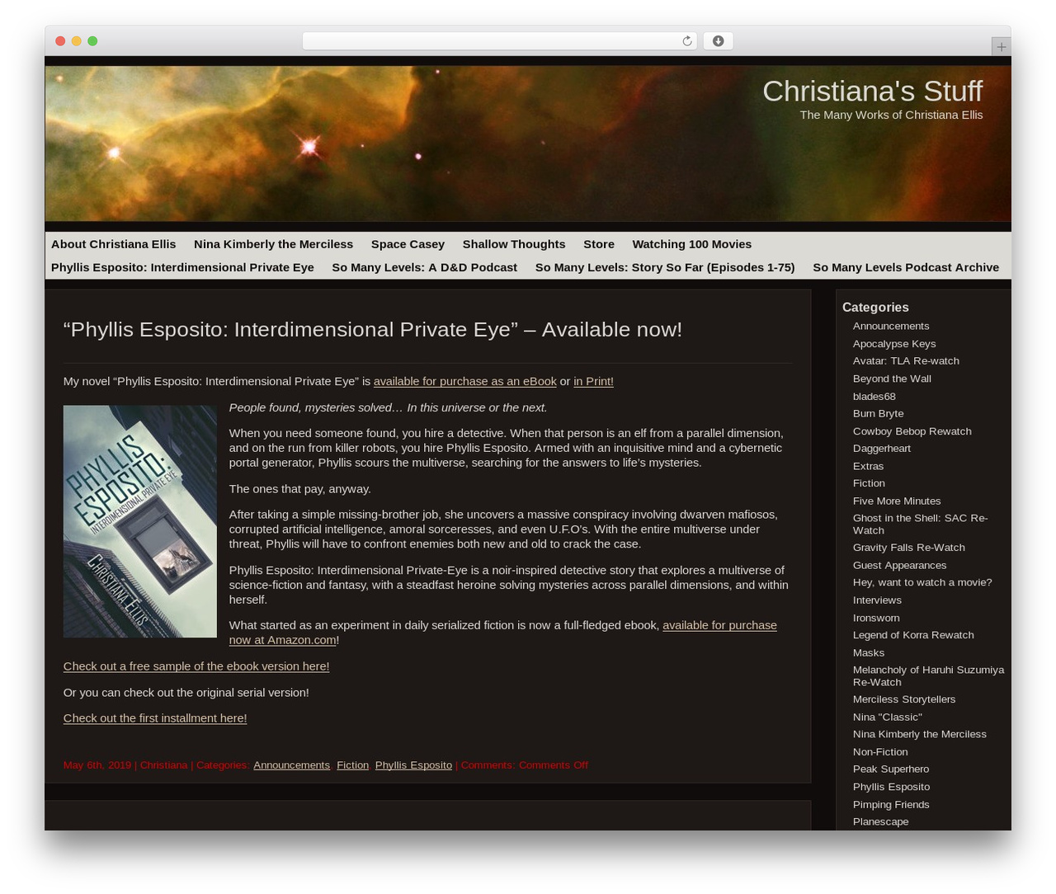
Task: Follow 'available for purchase now at Amazon.com' link
Action: click(x=503, y=633)
